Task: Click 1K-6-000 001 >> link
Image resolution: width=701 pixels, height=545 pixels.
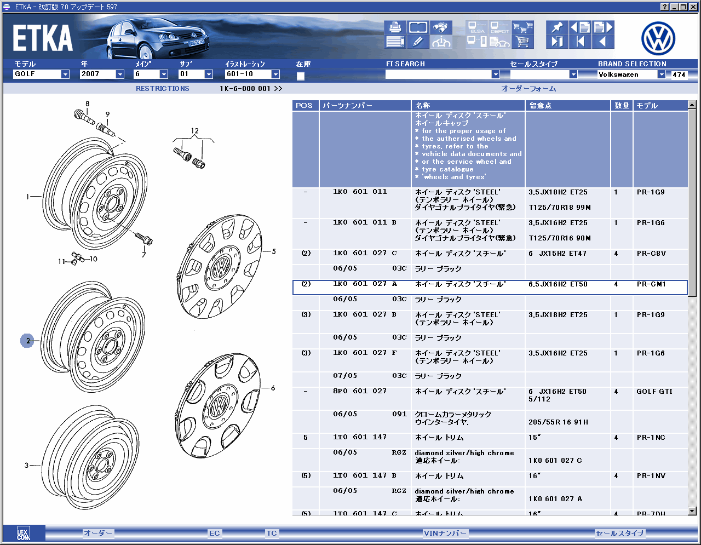Action: click(x=251, y=89)
